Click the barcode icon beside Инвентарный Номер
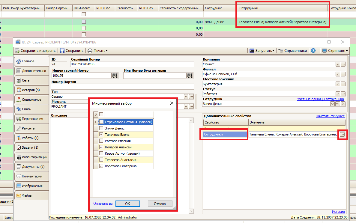 (x=115, y=76)
